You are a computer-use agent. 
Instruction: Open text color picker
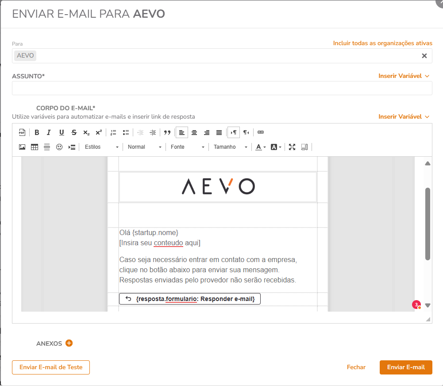tap(261, 147)
